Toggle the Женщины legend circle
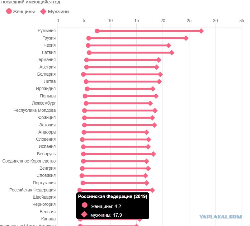250x226 pixels. [9, 11]
